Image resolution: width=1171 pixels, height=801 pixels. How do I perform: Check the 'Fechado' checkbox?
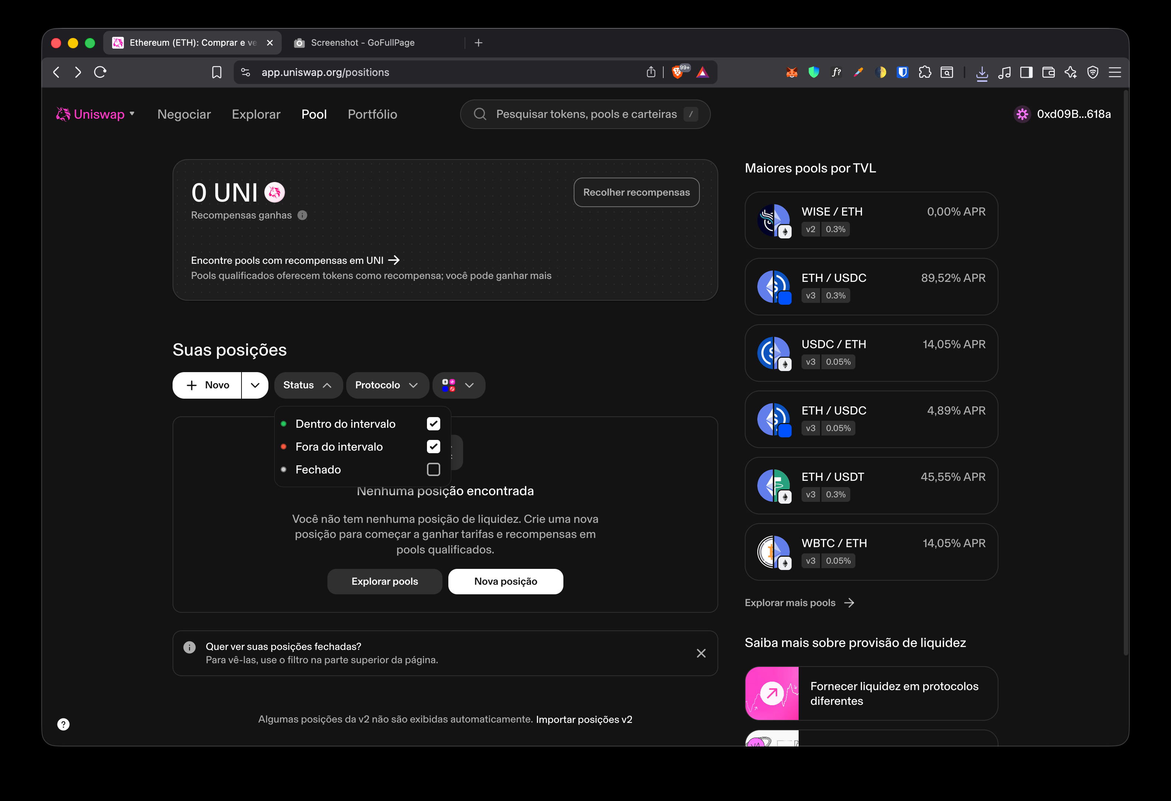tap(433, 469)
